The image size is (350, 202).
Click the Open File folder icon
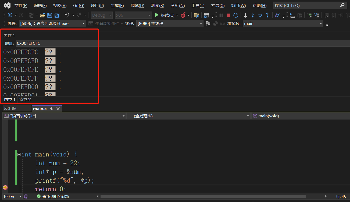(42, 15)
